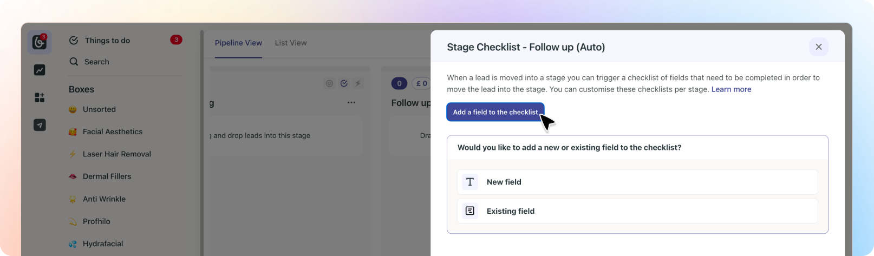This screenshot has height=256, width=874.
Task: Open the Laser Hair Removal box
Action: coord(116,154)
